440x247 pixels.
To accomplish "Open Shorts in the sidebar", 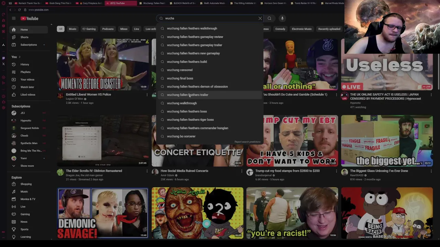I will 29,37.
